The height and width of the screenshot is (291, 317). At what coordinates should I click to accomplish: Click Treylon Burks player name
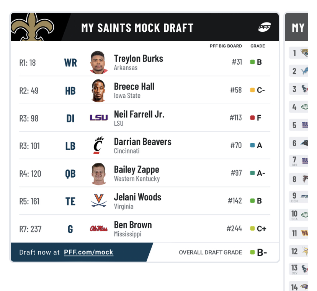(139, 59)
